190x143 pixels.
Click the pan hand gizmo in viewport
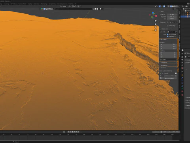pyautogui.click(x=156, y=24)
